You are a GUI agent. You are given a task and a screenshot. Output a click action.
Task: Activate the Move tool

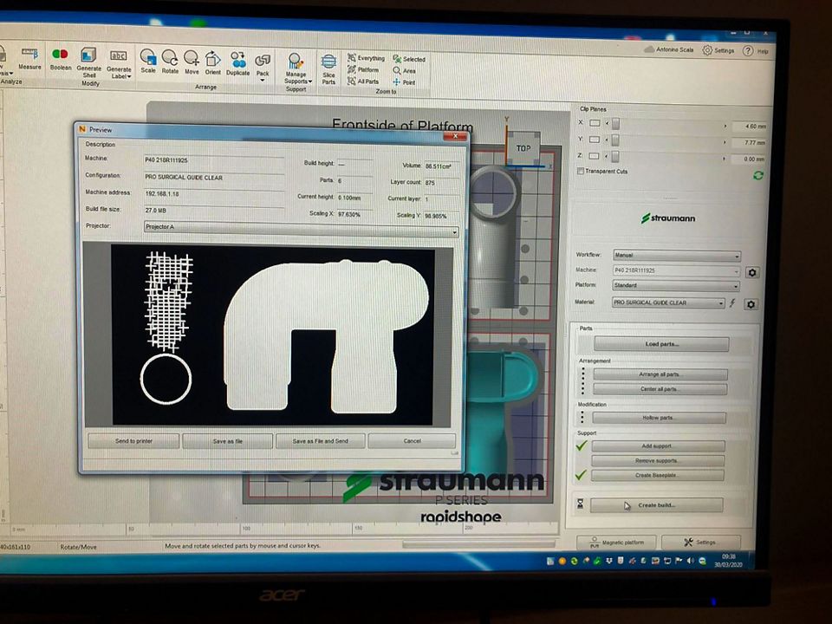pos(192,62)
